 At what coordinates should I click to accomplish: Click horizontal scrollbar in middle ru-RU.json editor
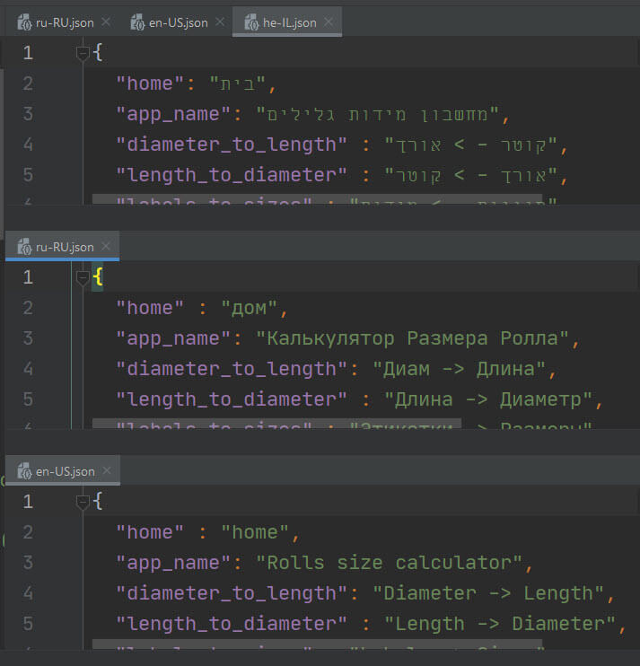[276, 424]
